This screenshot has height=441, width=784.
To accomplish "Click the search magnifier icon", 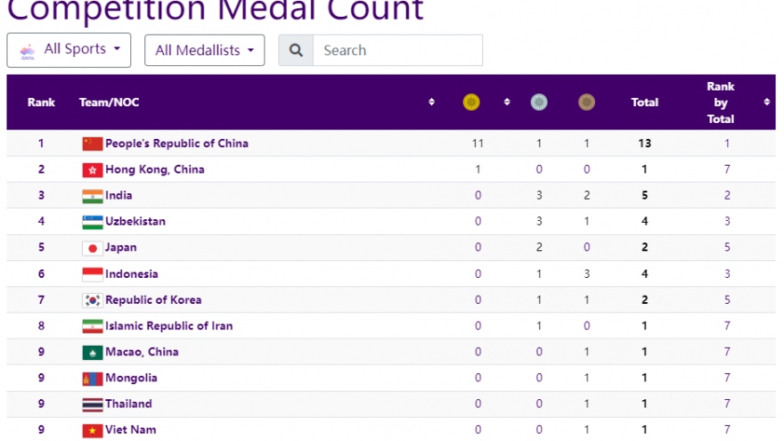I will pos(296,51).
